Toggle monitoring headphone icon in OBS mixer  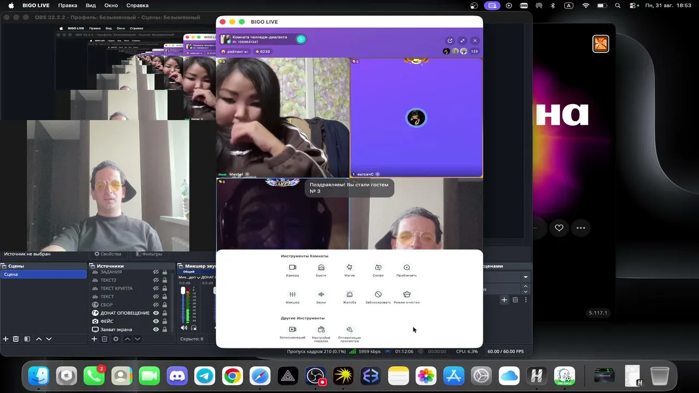(194, 328)
